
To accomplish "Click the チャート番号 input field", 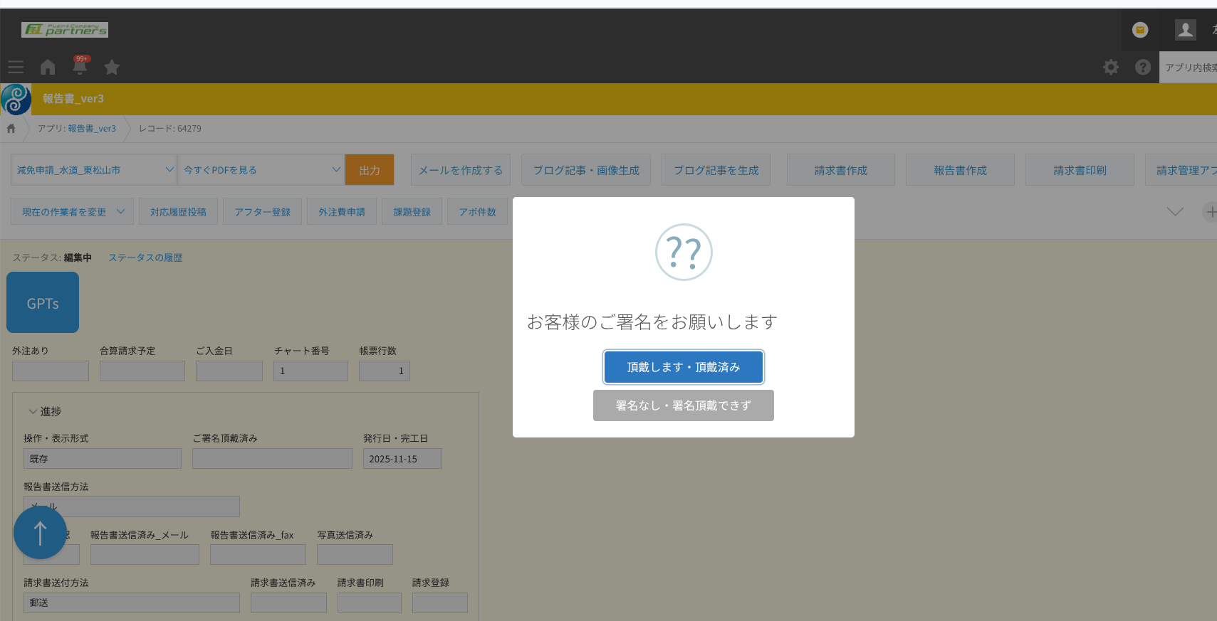I will (310, 371).
